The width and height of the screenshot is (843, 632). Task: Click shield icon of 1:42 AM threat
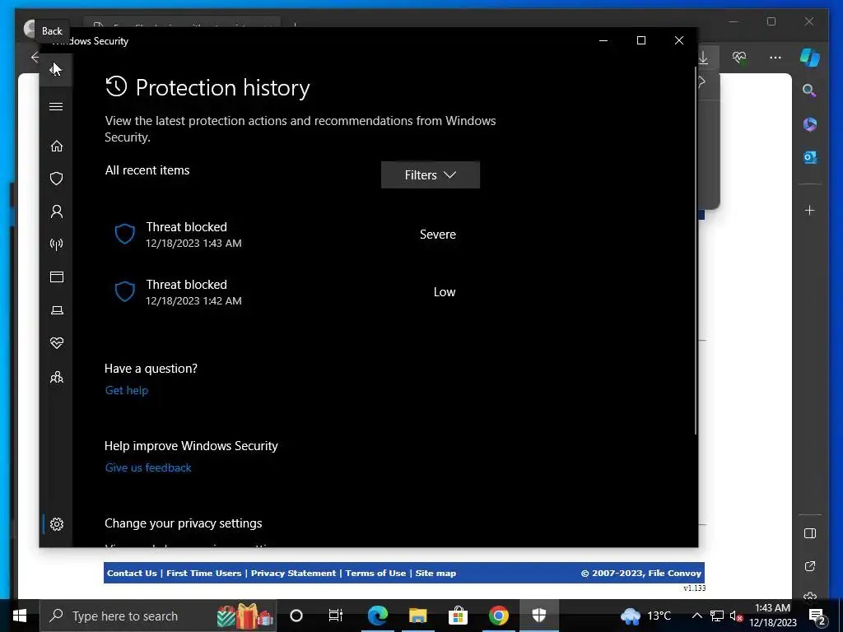[125, 292]
